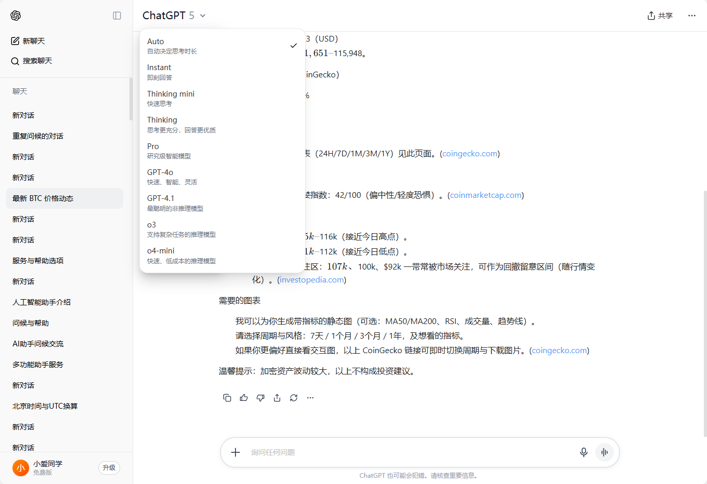This screenshot has height=484, width=707.
Task: Focus the 询问任何问题 message input
Action: pos(405,452)
